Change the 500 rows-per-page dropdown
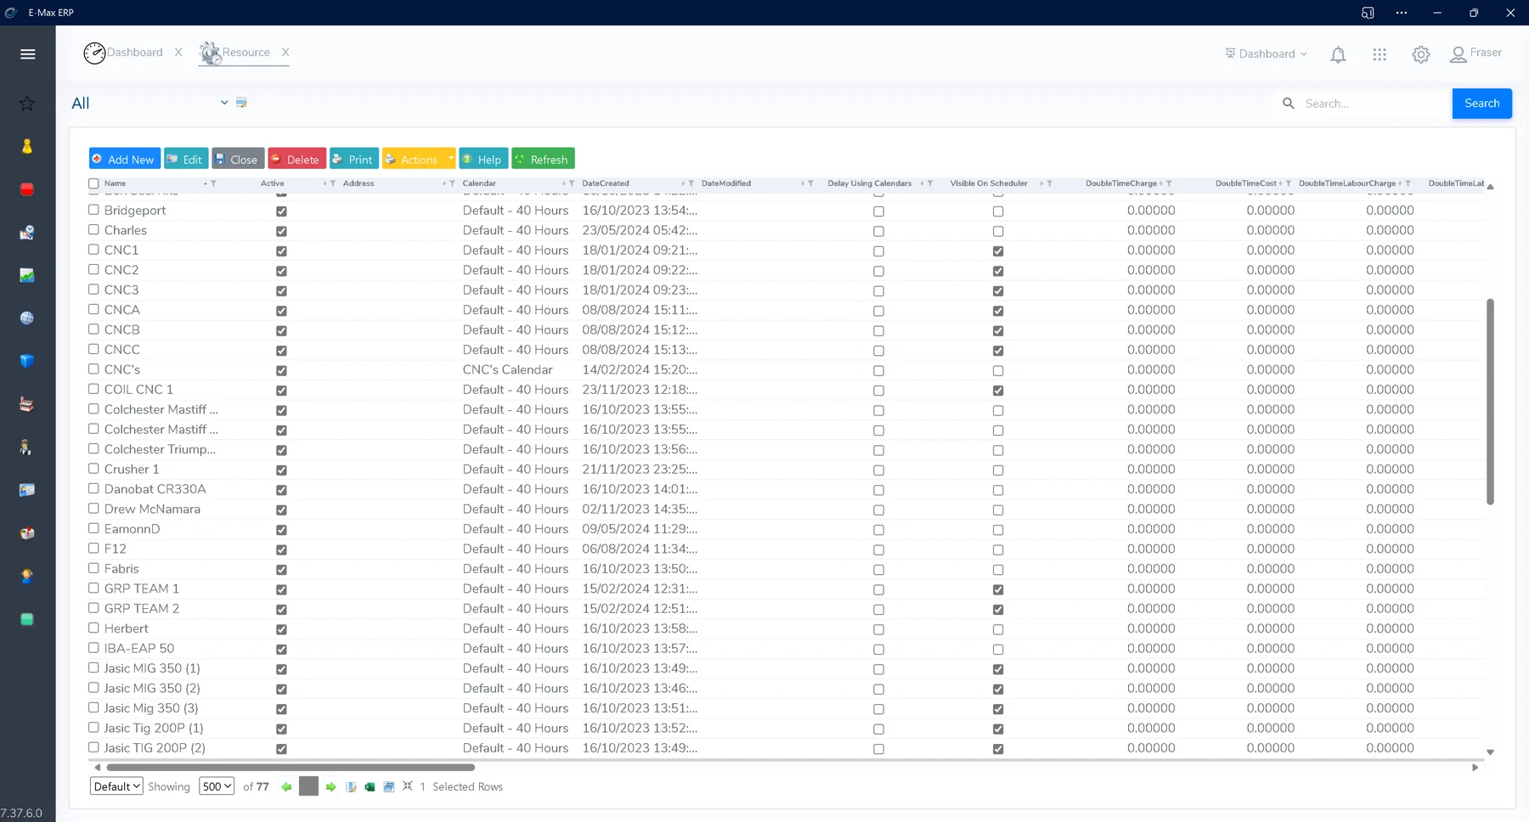The width and height of the screenshot is (1529, 822). (x=217, y=786)
